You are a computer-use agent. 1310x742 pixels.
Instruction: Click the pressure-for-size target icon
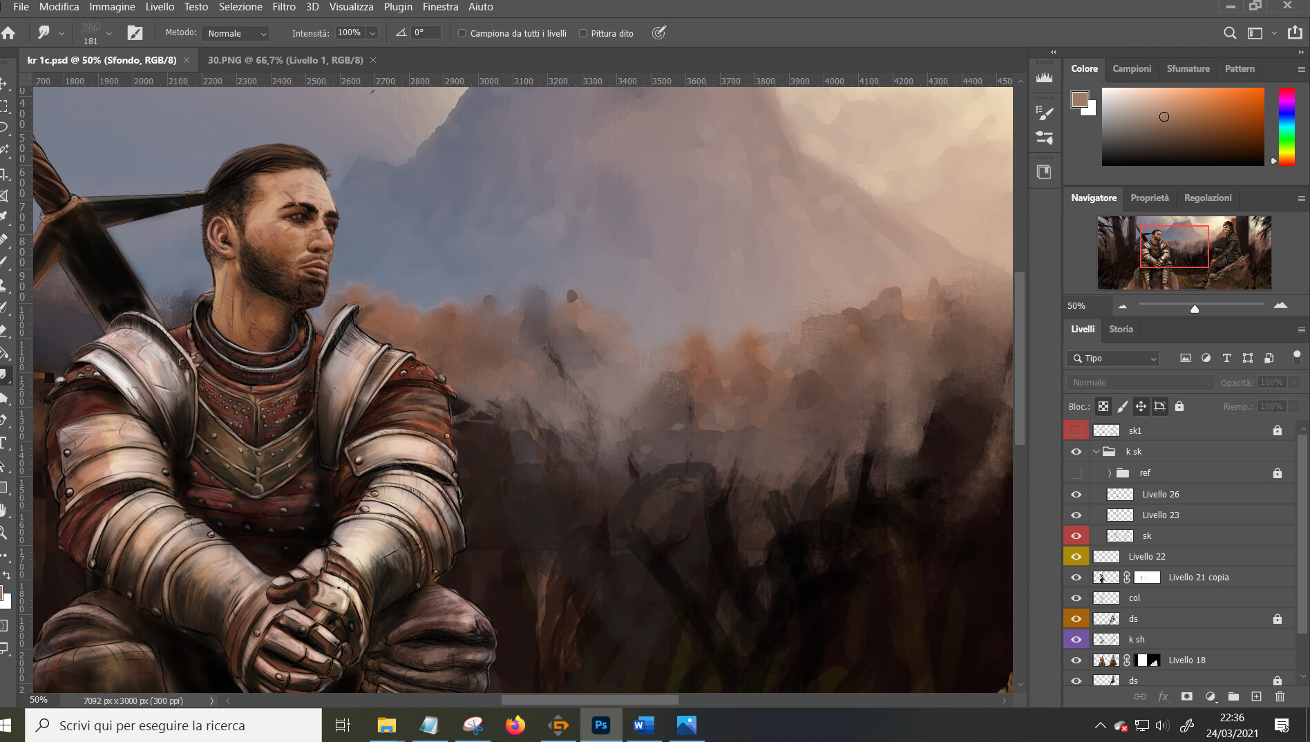point(659,32)
